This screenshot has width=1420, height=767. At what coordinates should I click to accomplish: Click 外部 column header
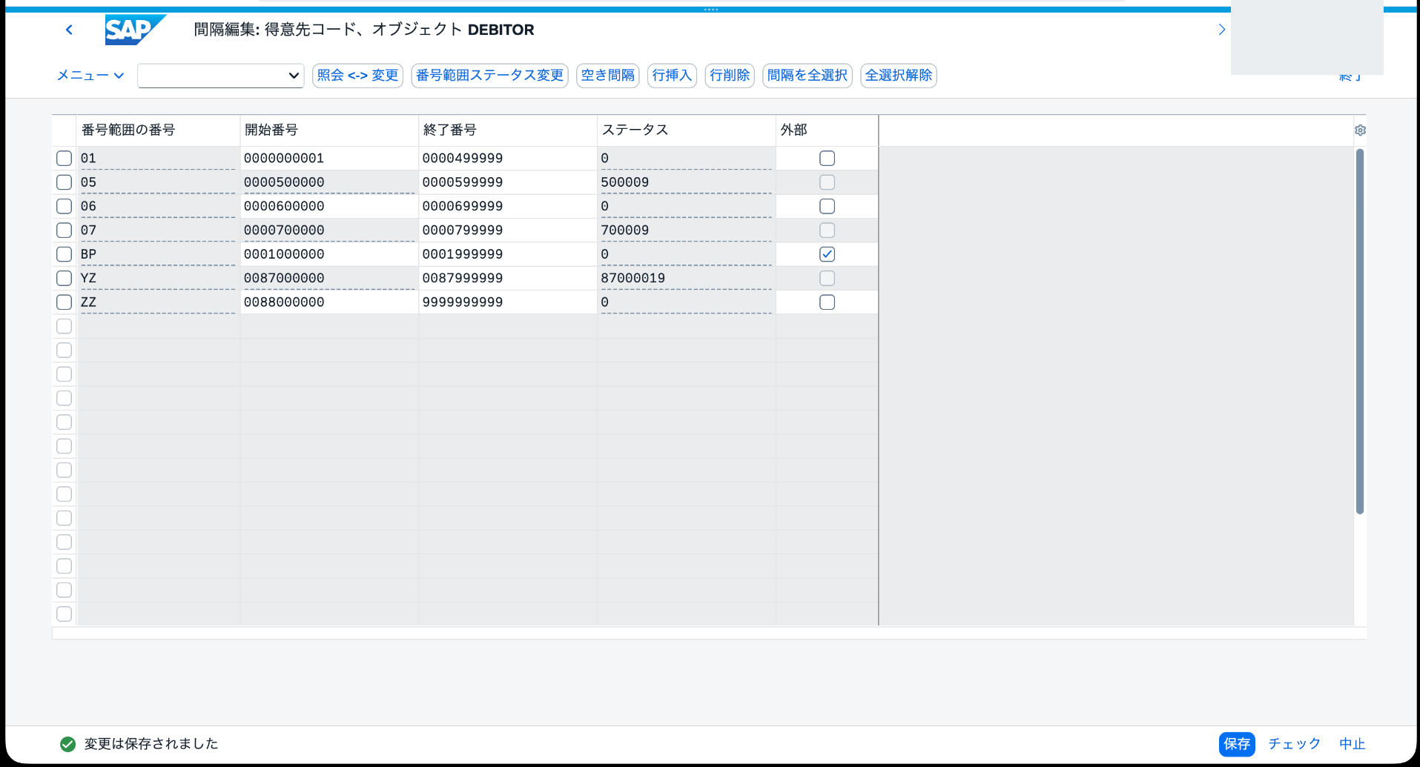point(827,130)
